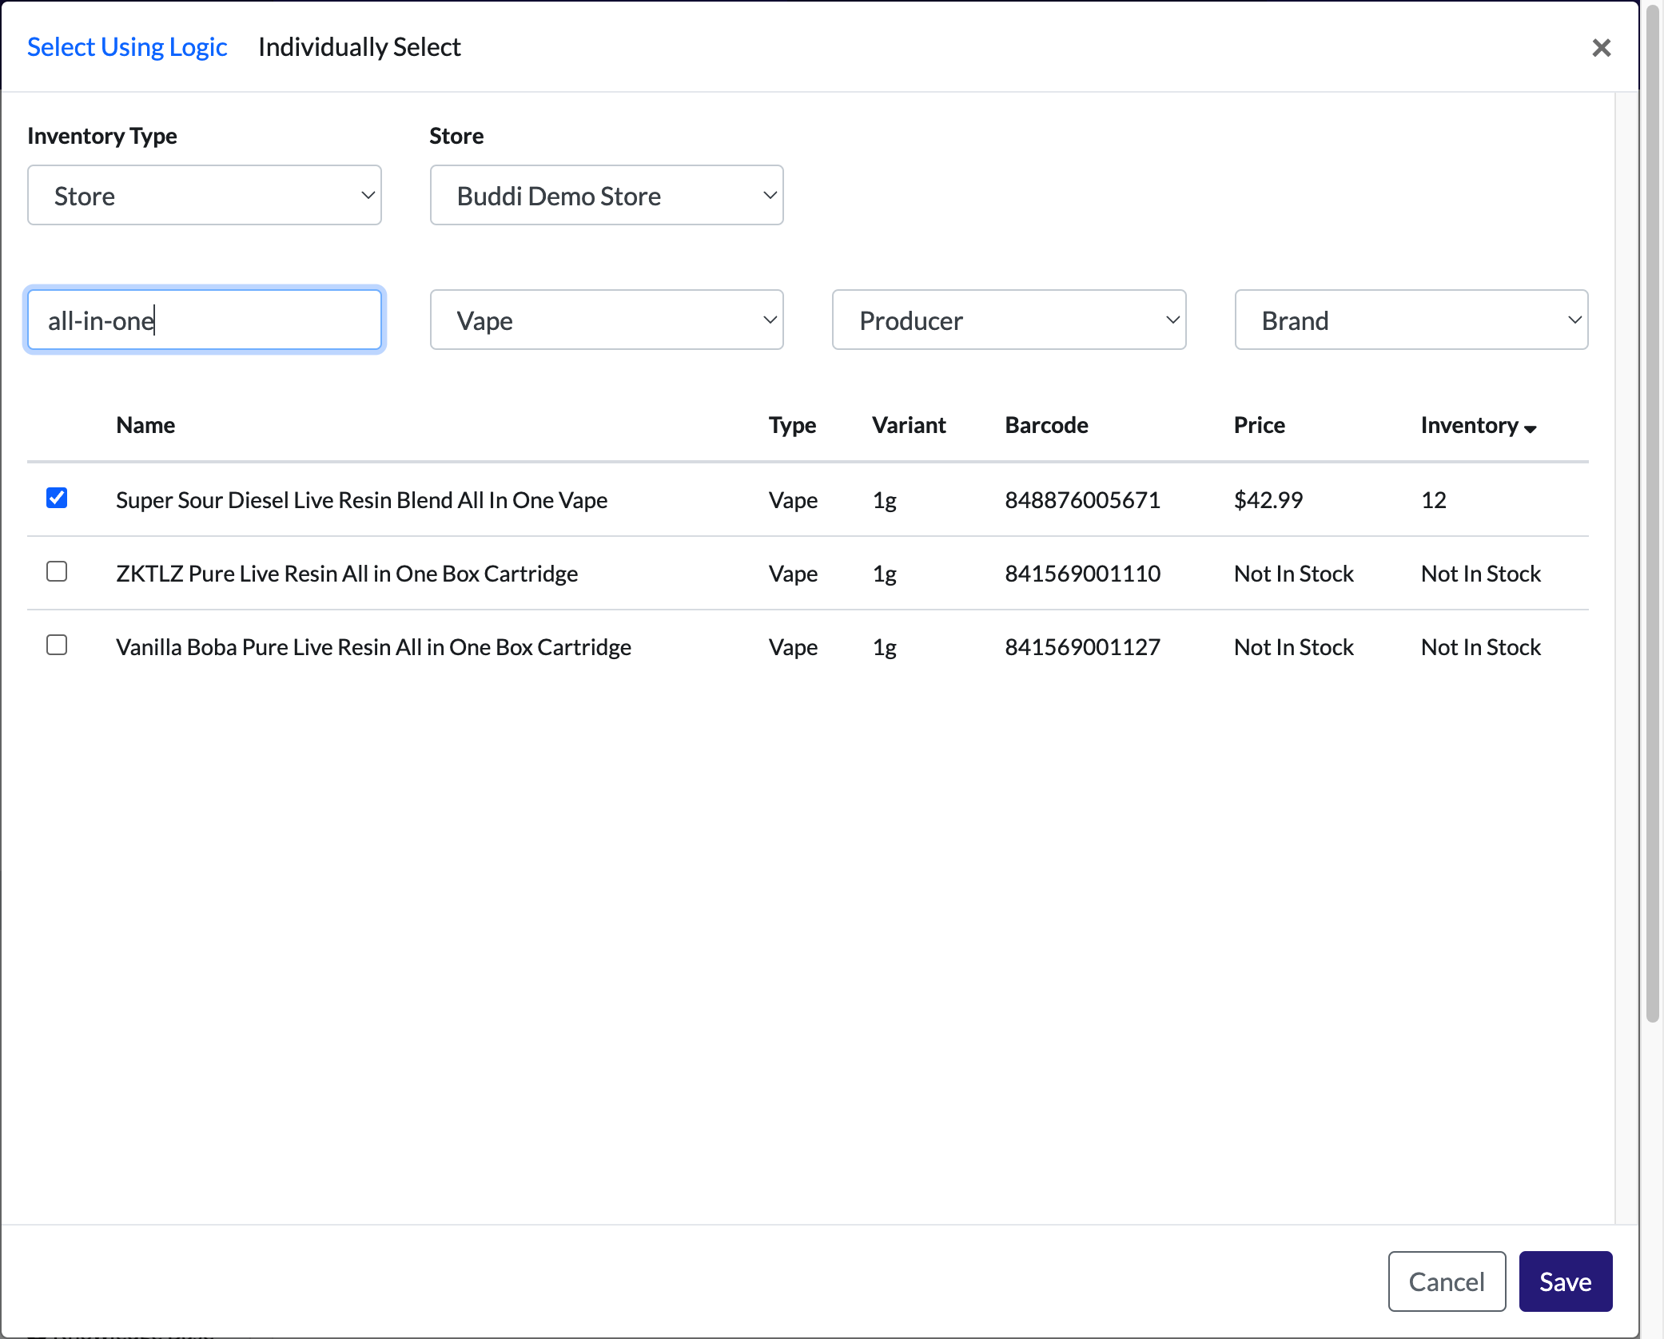
Task: Close the product selection dialog
Action: point(1601,48)
